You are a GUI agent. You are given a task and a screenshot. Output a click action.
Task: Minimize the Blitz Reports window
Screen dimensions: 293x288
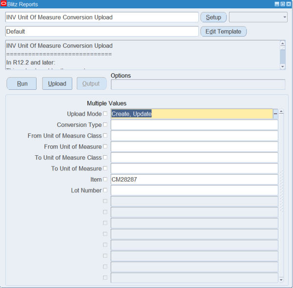277,4
